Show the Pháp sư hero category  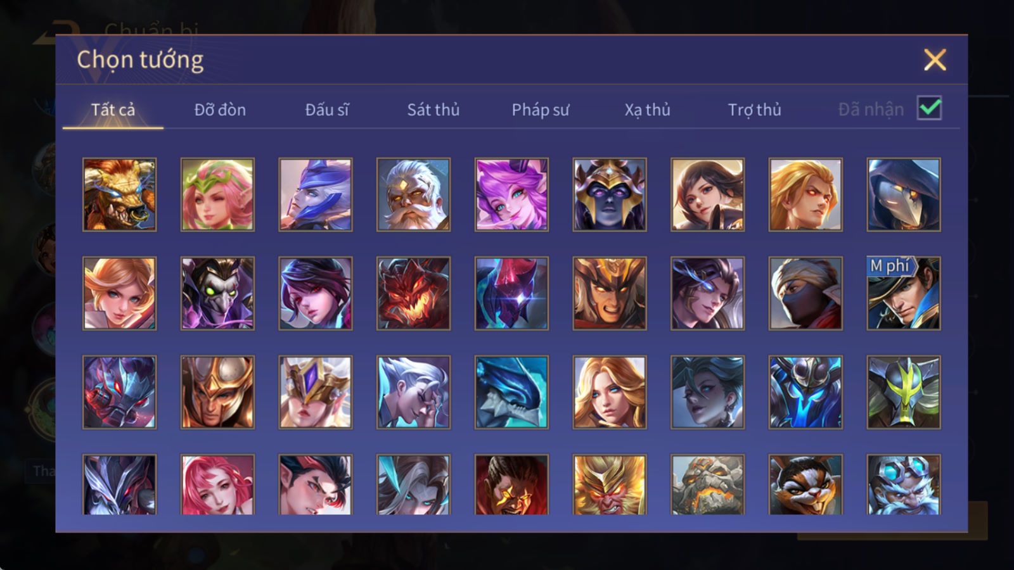point(541,110)
